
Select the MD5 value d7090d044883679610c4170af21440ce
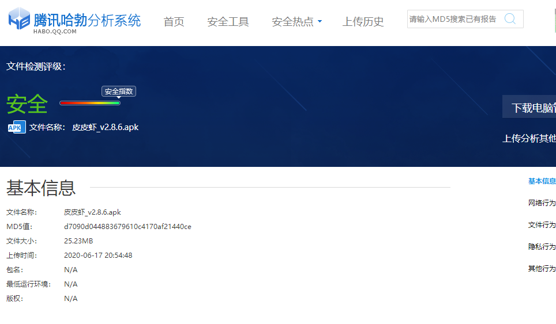point(127,227)
